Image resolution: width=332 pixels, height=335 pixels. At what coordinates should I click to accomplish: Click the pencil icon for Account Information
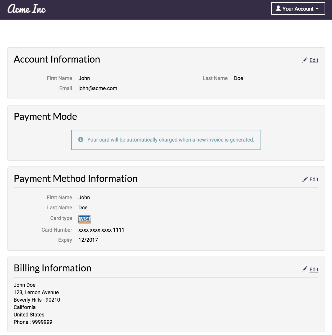tap(305, 60)
